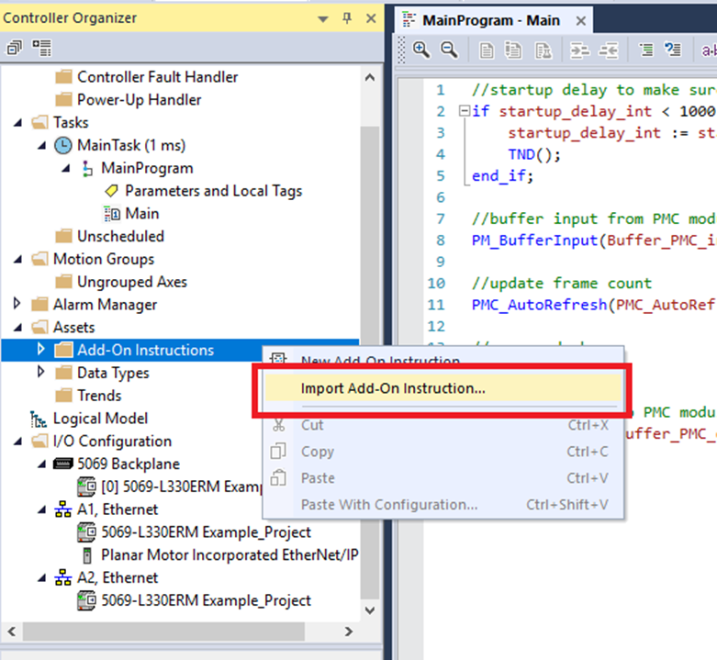Collapse the Tasks tree node
Screen dimensions: 717x660
tap(17, 123)
